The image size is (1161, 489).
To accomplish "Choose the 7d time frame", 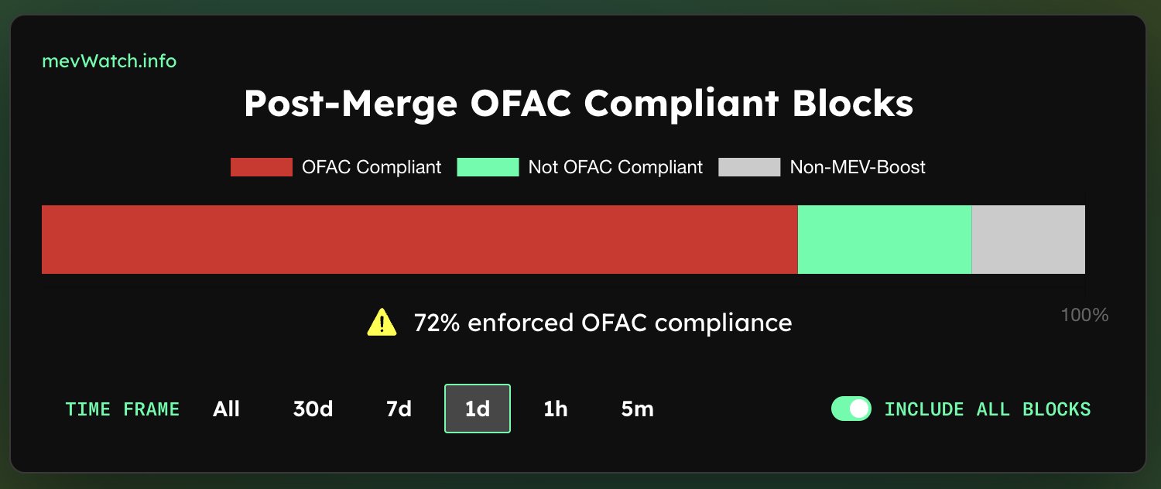I will [x=399, y=409].
